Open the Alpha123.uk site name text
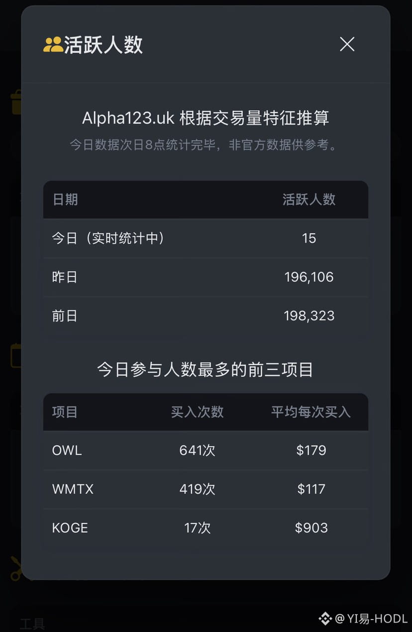This screenshot has height=632, width=412. [128, 118]
